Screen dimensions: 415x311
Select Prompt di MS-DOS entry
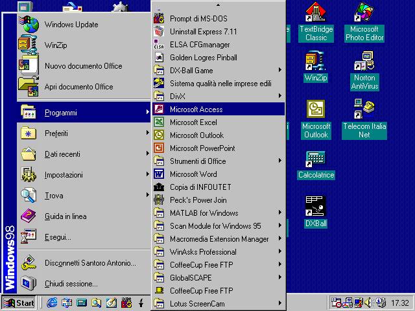(x=219, y=19)
